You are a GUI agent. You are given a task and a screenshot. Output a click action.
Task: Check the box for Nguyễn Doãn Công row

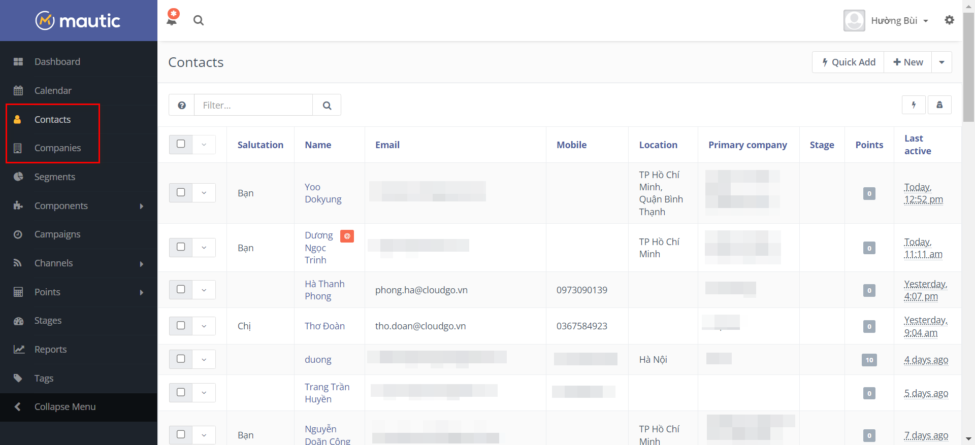pyautogui.click(x=181, y=434)
